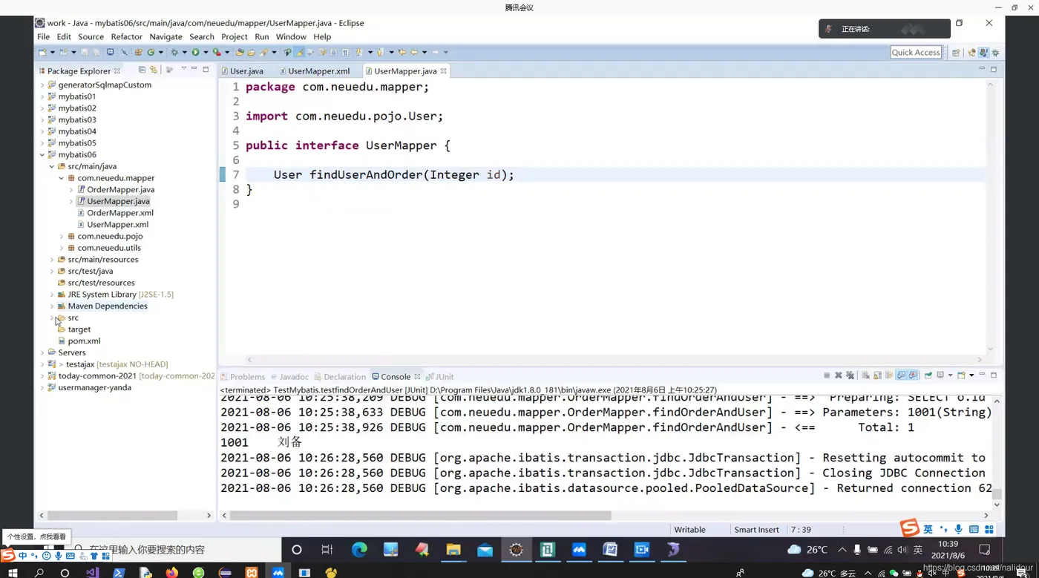Toggle Scroll Lock in Console toolbar
The width and height of the screenshot is (1039, 578).
pyautogui.click(x=877, y=375)
